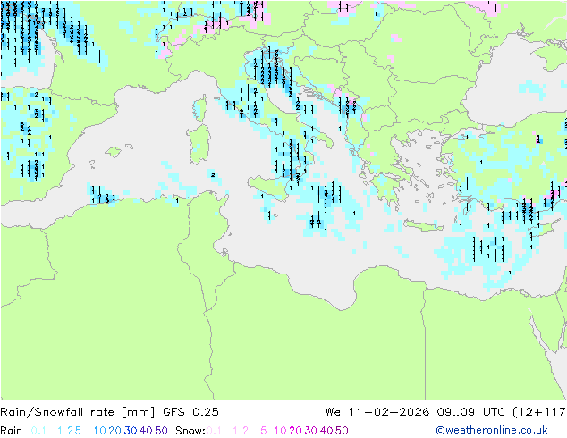Click the island of Mallorca on map
This screenshot has width=567, height=438.
coord(114,152)
